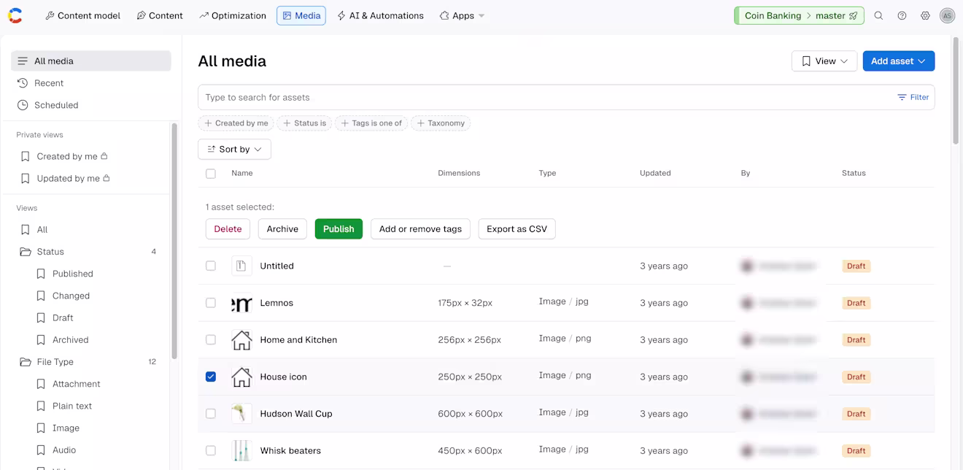Open the settings gear icon

point(925,15)
